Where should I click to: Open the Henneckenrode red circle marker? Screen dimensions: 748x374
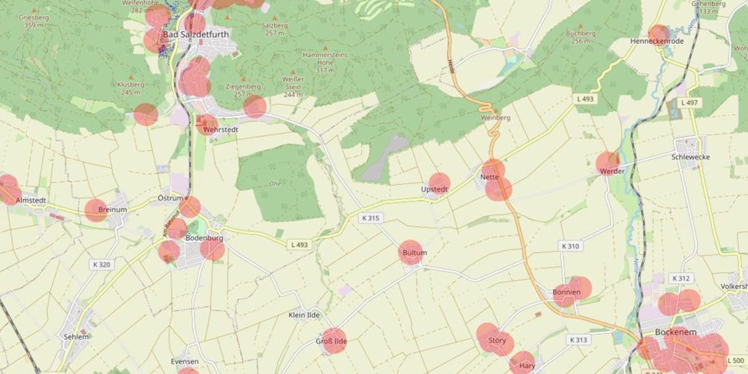(x=659, y=35)
